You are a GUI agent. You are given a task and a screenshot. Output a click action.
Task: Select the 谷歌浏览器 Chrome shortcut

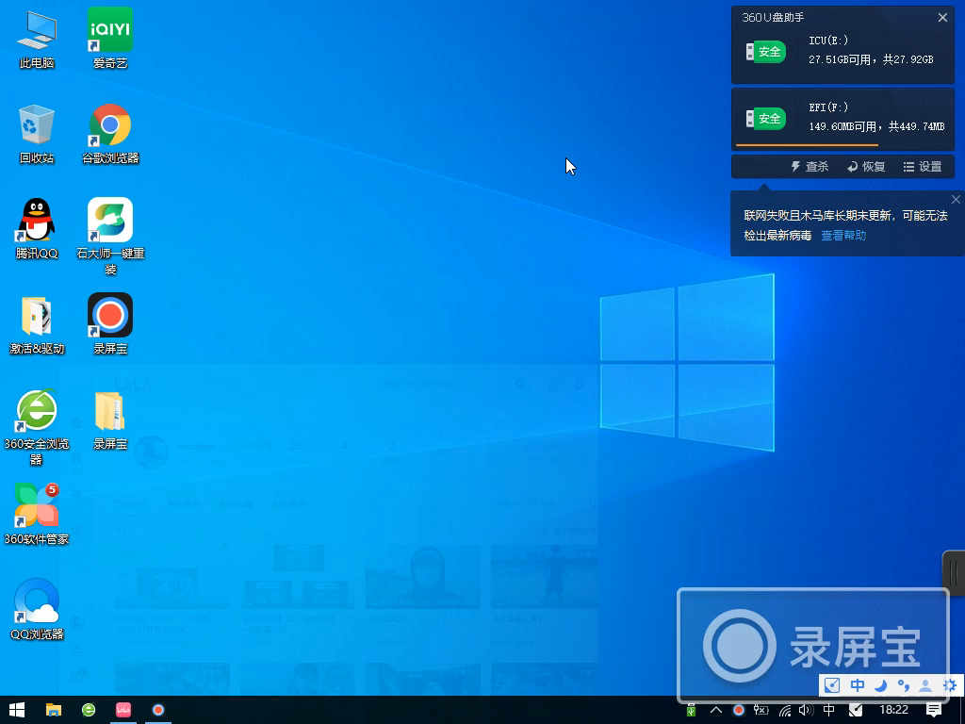pyautogui.click(x=110, y=134)
